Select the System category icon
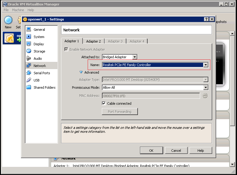The height and width of the screenshot is (175, 237). [x=28, y=37]
